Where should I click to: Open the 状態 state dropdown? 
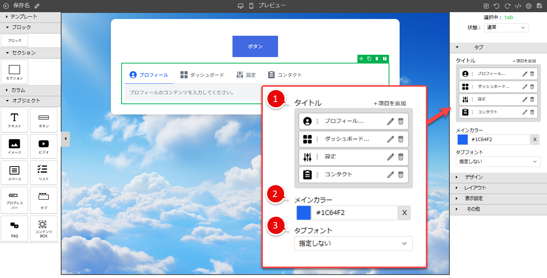pos(506,27)
